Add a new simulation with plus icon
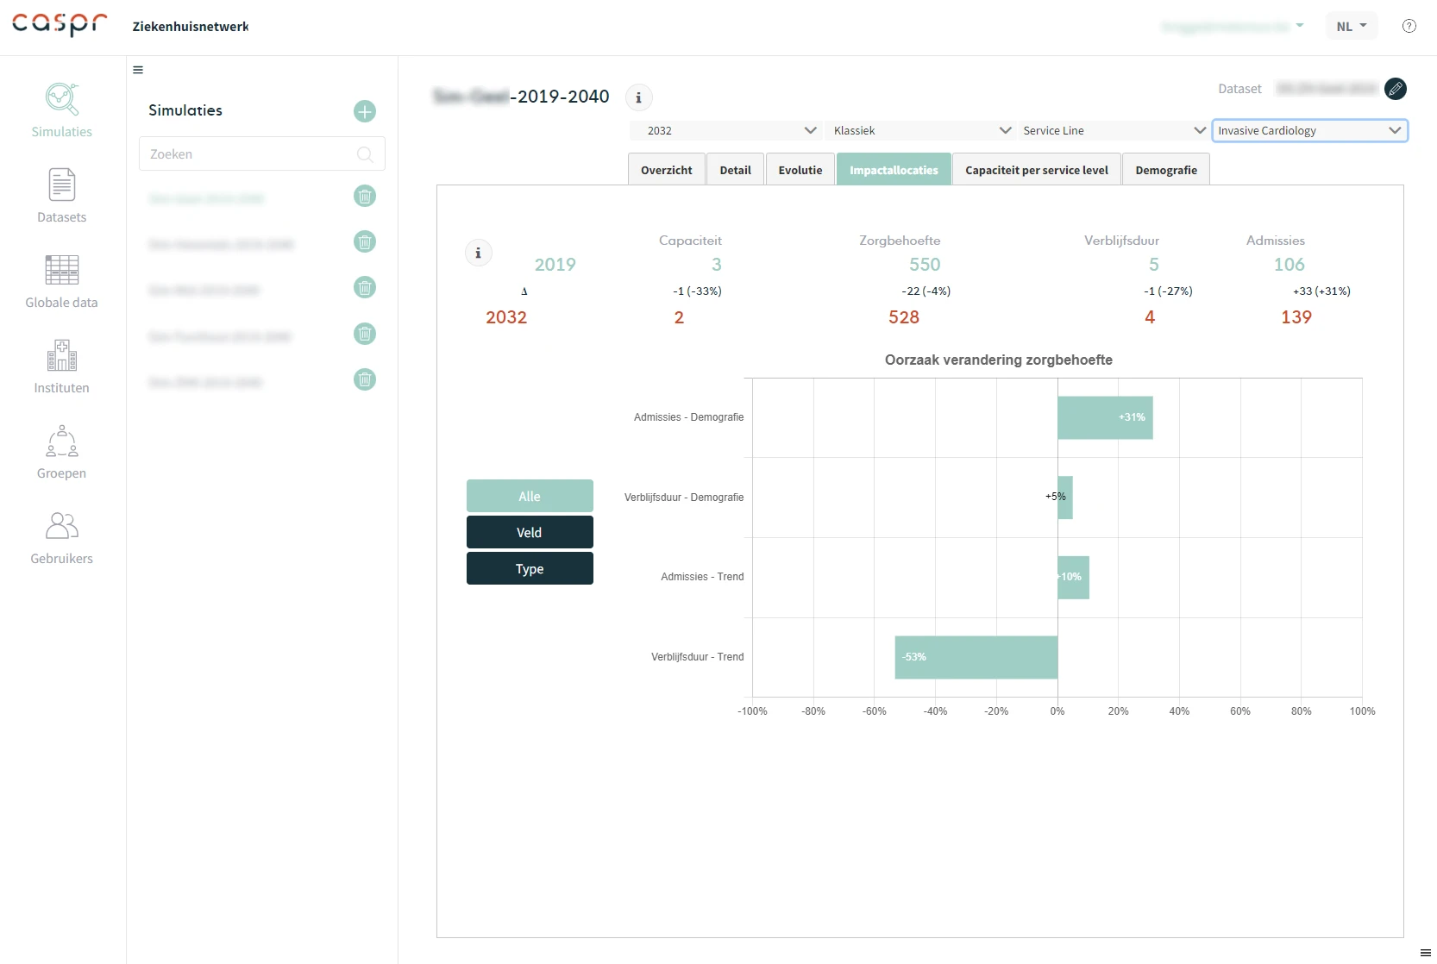 (x=365, y=111)
